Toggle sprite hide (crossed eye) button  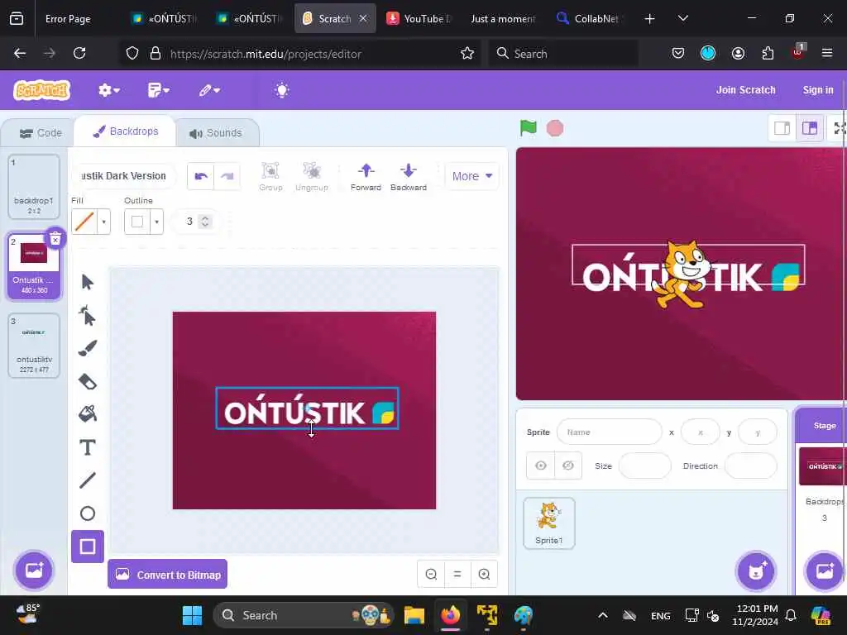point(567,466)
